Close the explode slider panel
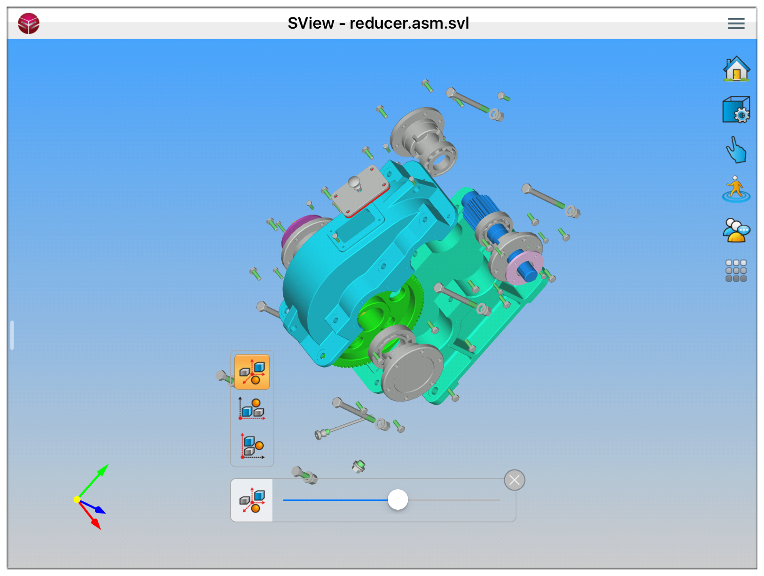This screenshot has width=764, height=576. coord(514,480)
